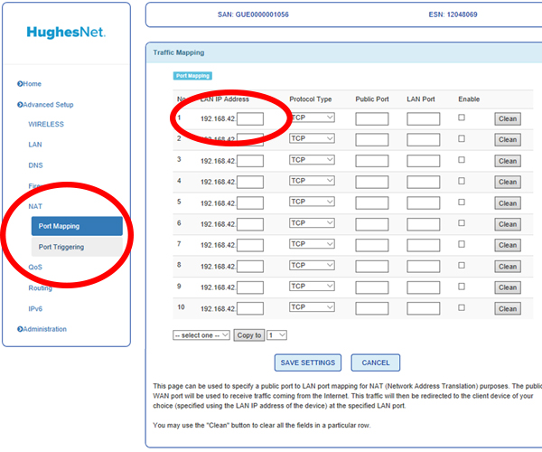Enable port mapping row 4 checkbox
This screenshot has height=452, width=542.
[462, 181]
